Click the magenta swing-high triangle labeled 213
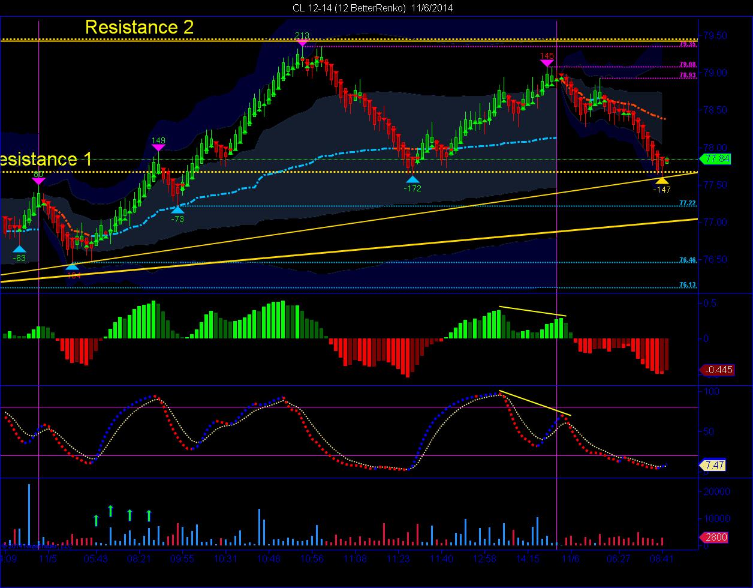Viewport: 753px width, 588px height. pos(302,43)
